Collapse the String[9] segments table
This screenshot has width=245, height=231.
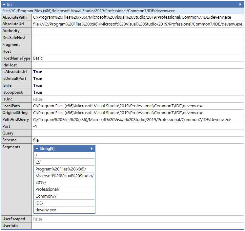click(x=37, y=149)
